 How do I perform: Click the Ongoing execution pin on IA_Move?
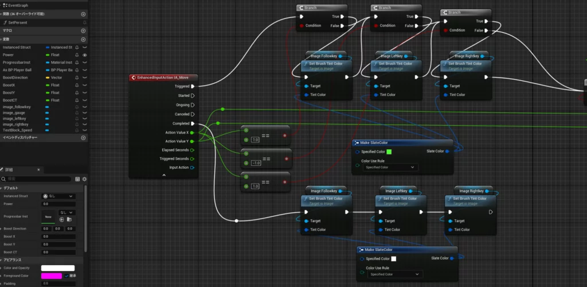pyautogui.click(x=193, y=105)
